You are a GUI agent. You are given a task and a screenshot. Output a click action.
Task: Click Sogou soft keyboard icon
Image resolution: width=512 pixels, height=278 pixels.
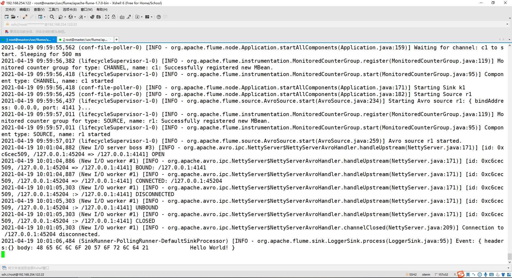tap(491, 275)
